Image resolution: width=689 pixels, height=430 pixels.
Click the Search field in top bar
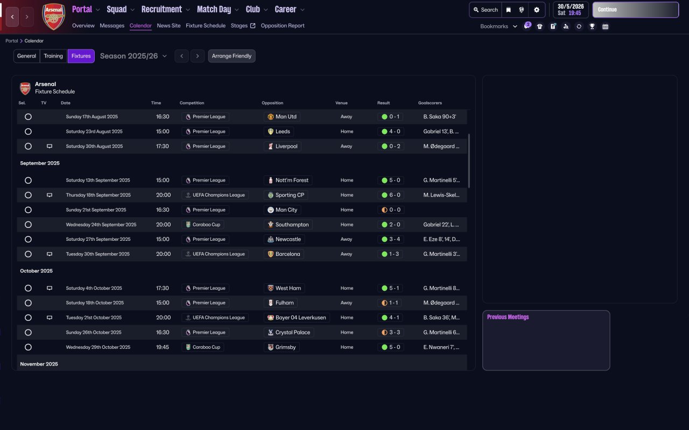click(x=486, y=10)
